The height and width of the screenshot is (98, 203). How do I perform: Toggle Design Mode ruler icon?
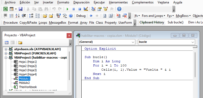point(86,9)
